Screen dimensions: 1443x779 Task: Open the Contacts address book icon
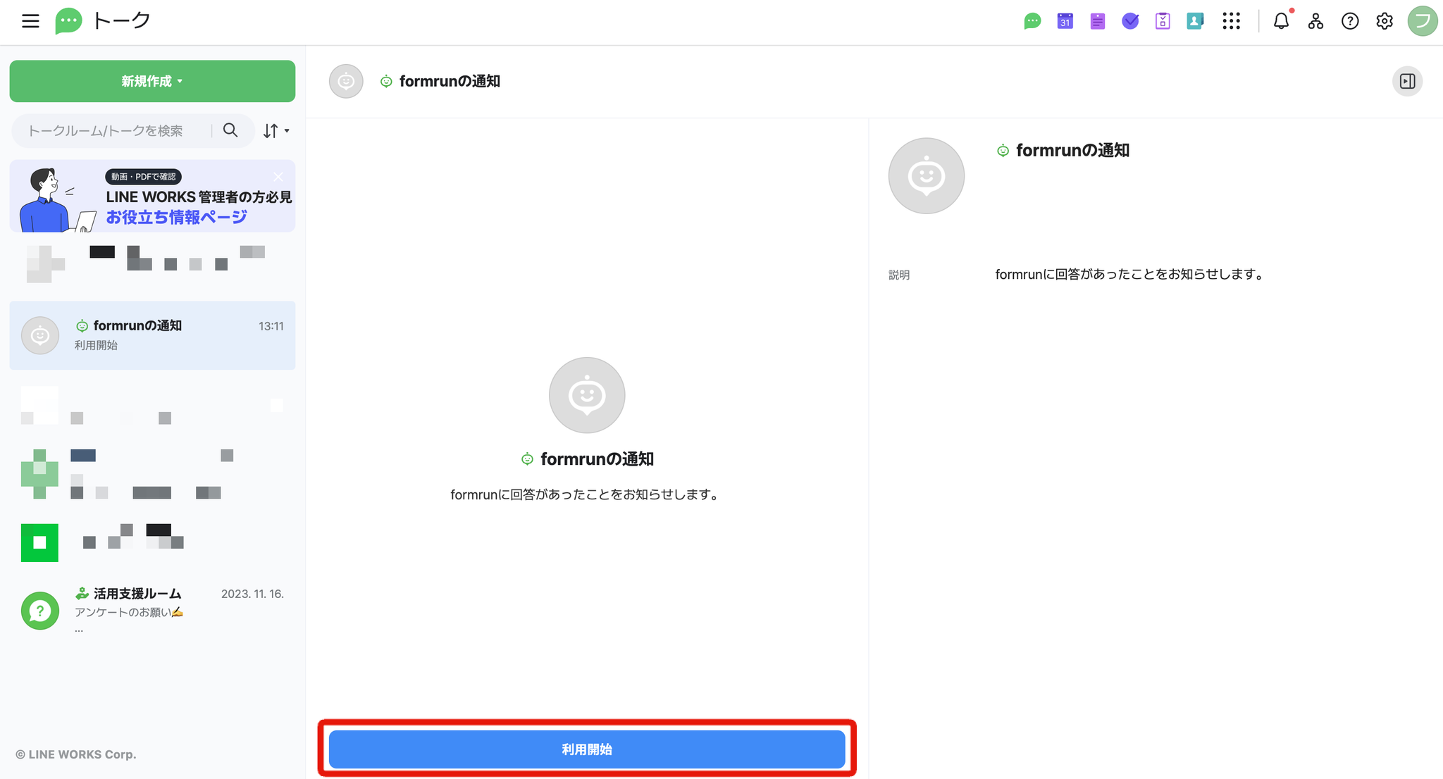1195,21
